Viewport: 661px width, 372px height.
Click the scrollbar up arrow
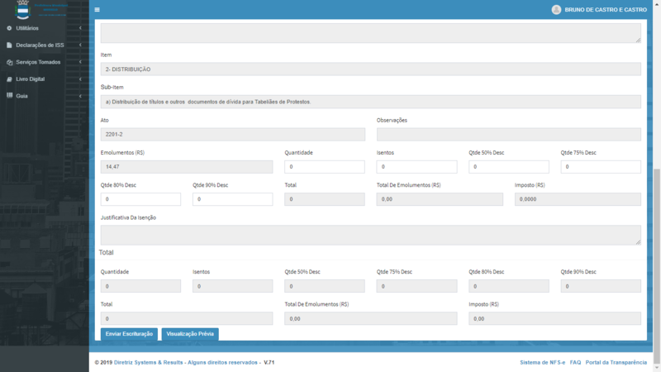click(x=657, y=3)
